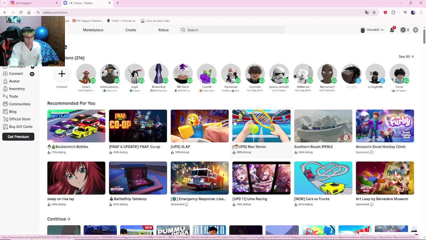Open the tab search dropdown arrow
This screenshot has width=426, height=240.
click(4, 3)
